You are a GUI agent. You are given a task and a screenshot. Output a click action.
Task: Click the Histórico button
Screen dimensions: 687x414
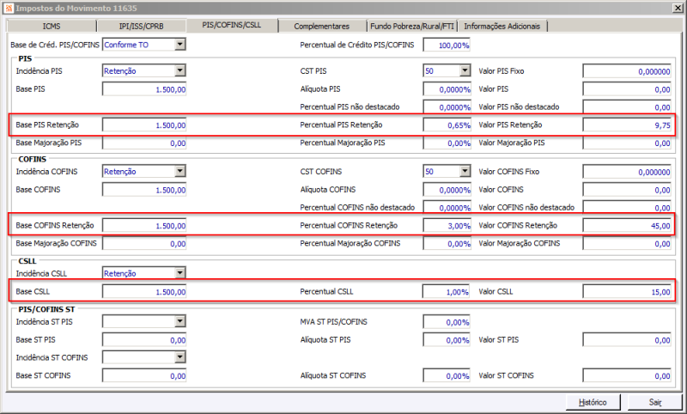(x=593, y=402)
